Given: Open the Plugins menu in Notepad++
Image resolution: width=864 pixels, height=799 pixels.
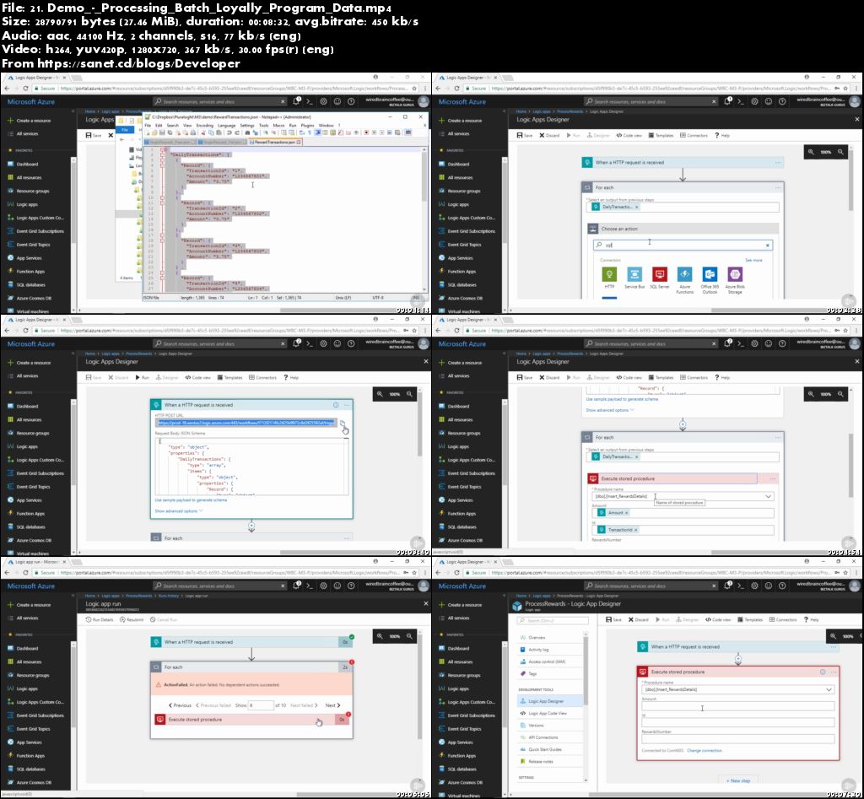Looking at the screenshot, I should (x=307, y=126).
